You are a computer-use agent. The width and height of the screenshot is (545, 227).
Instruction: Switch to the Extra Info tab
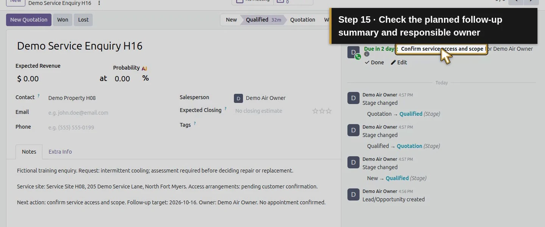pos(60,152)
